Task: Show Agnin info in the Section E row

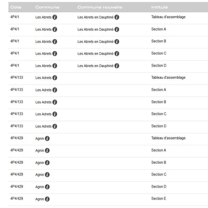Action: [47, 199]
